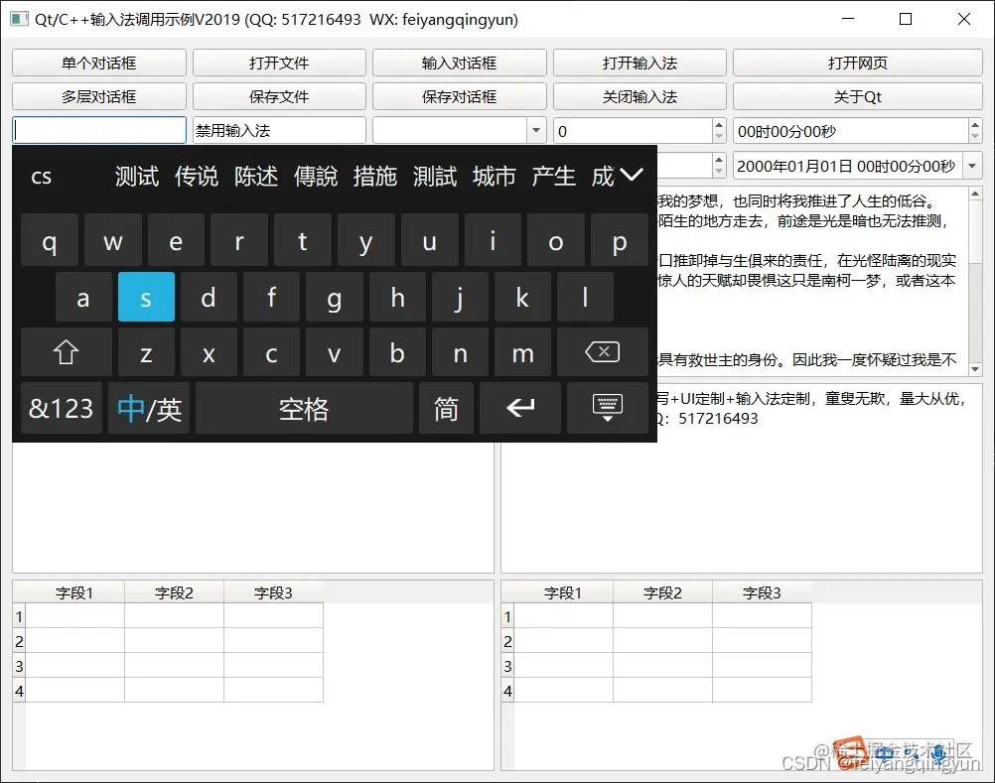The height and width of the screenshot is (783, 995).
Task: Click the 多层对话框 button
Action: [99, 96]
